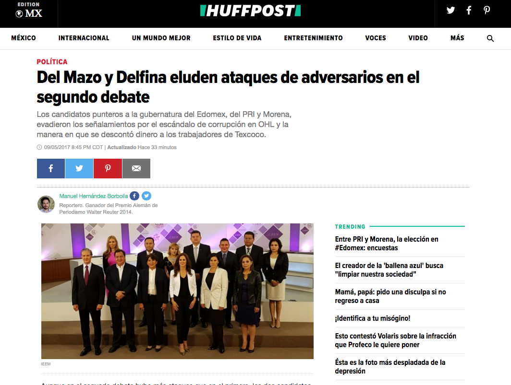Pin the article with the red Pinterest button
The height and width of the screenshot is (385, 511).
pyautogui.click(x=108, y=168)
